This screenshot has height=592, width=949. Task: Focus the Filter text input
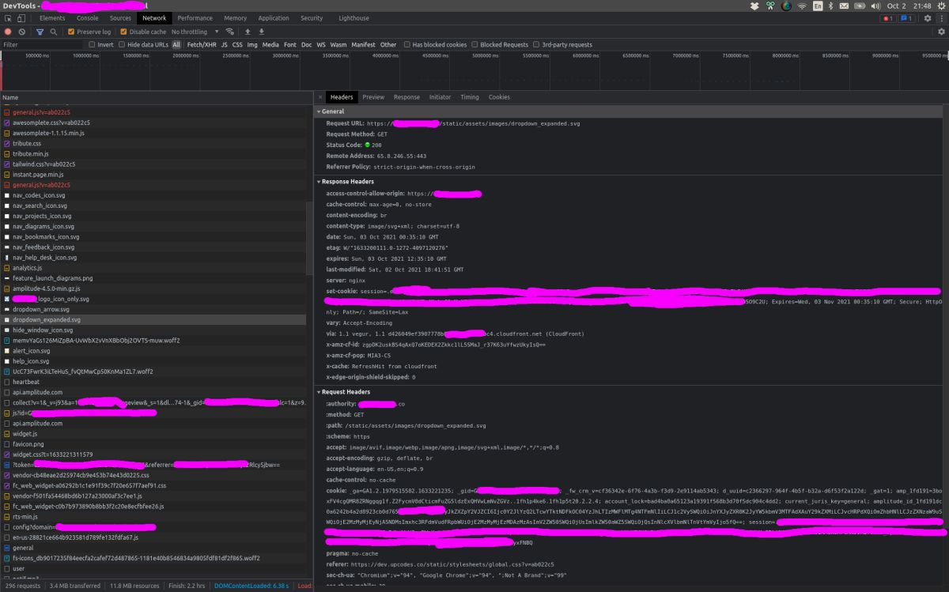(x=42, y=45)
